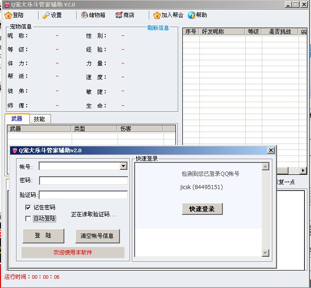Uncheck the 记住密码 checkbox

coord(28,207)
